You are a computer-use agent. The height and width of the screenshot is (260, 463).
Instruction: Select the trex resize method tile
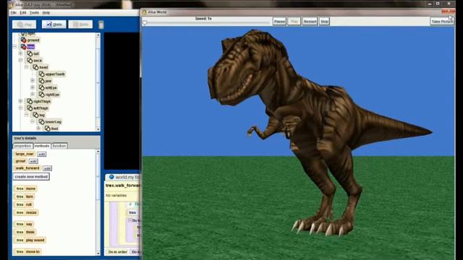tap(26, 212)
